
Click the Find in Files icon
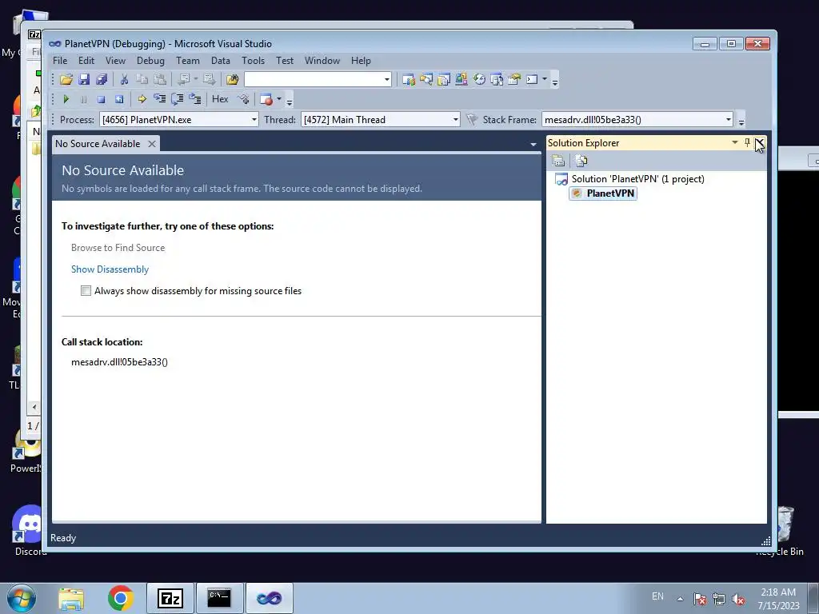(x=232, y=79)
